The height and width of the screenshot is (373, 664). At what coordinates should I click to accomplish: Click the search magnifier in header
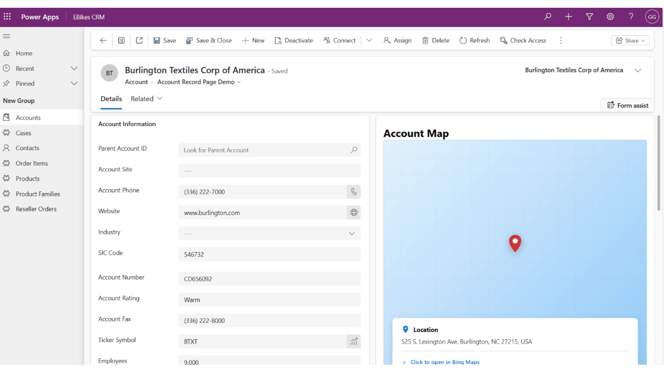pos(548,17)
